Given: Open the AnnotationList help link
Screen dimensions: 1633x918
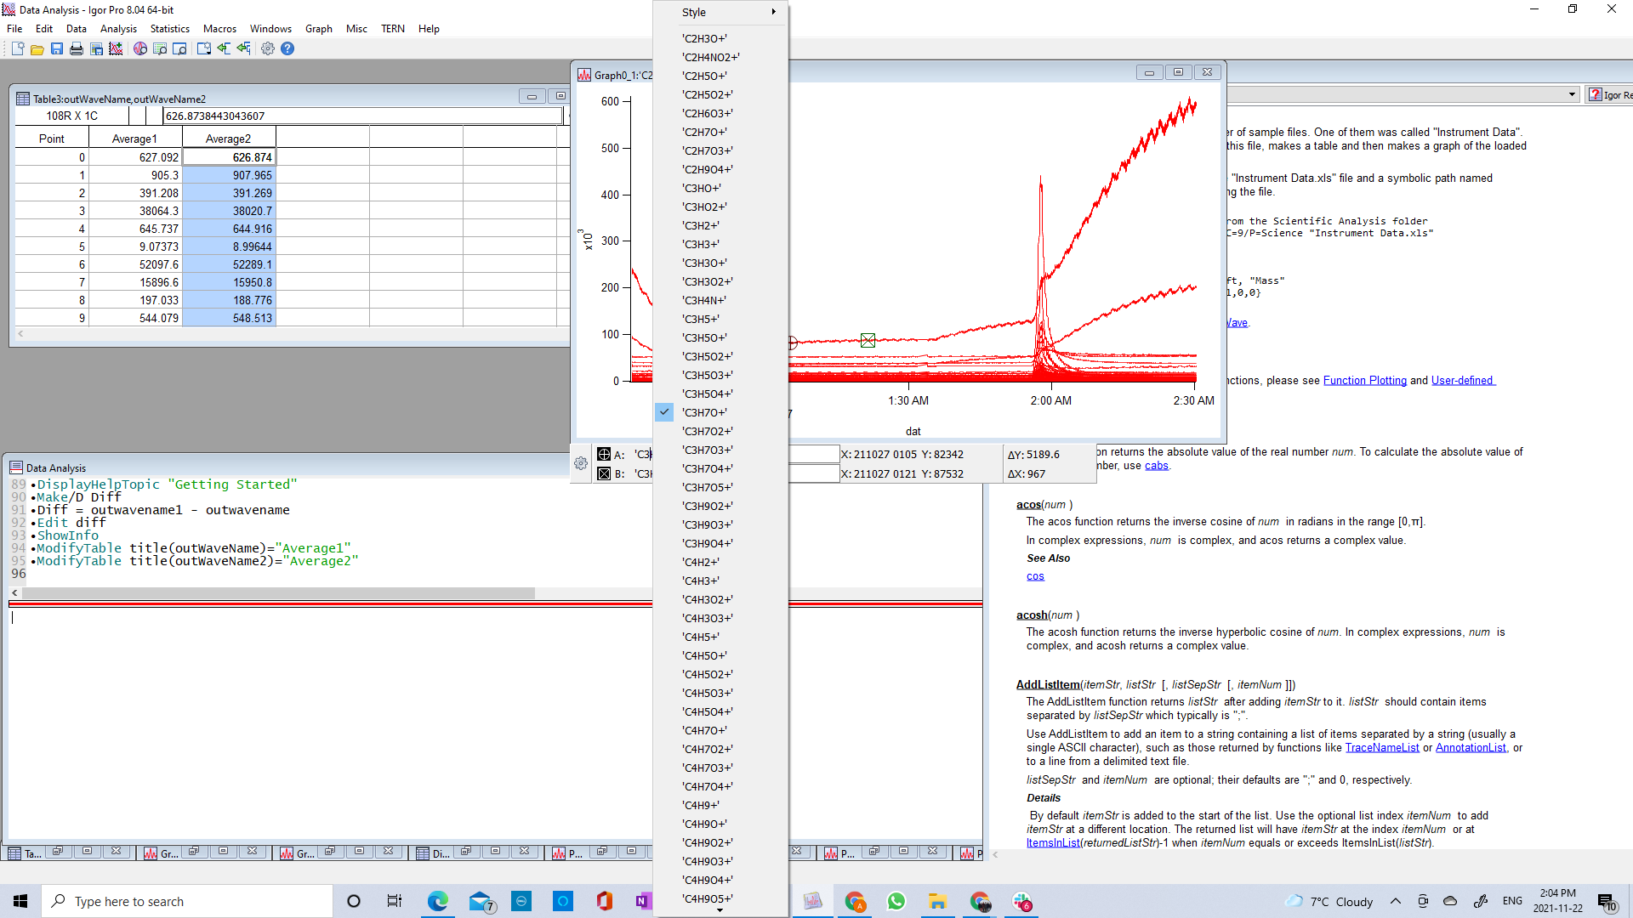Looking at the screenshot, I should click(1471, 747).
